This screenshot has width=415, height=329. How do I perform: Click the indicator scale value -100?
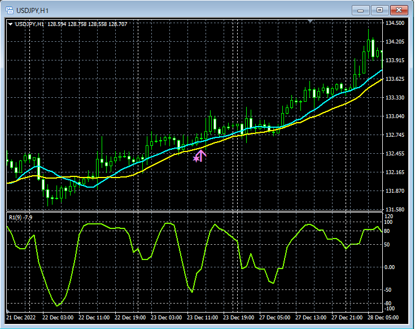coord(389,309)
